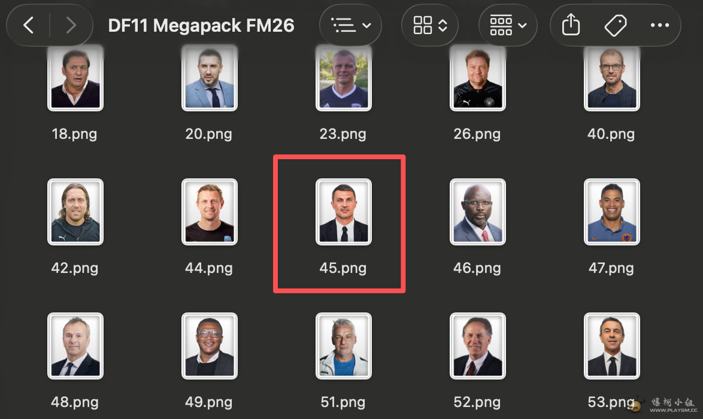Image resolution: width=703 pixels, height=419 pixels.
Task: Select the 49.png thumbnail
Action: pos(209,346)
